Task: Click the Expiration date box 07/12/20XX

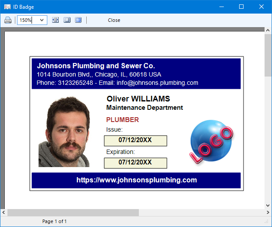Action: pos(135,163)
